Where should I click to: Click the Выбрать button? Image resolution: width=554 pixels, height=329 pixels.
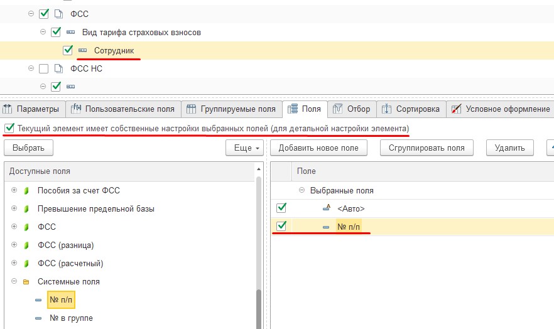pyautogui.click(x=29, y=148)
